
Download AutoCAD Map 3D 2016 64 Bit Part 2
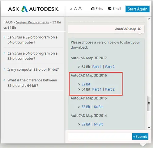click(x=110, y=89)
